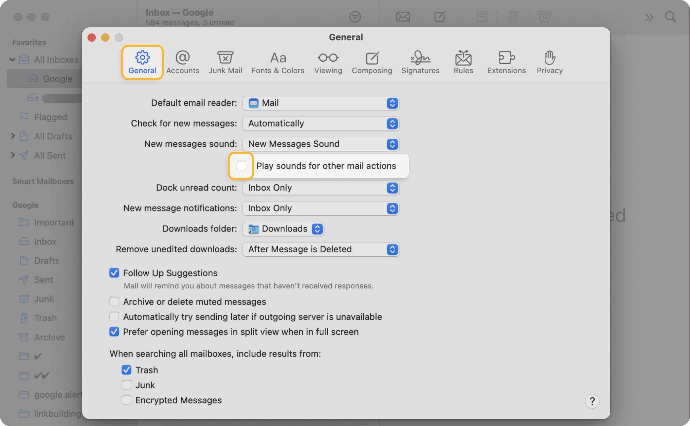
Task: Click the help question mark button
Action: tap(592, 401)
